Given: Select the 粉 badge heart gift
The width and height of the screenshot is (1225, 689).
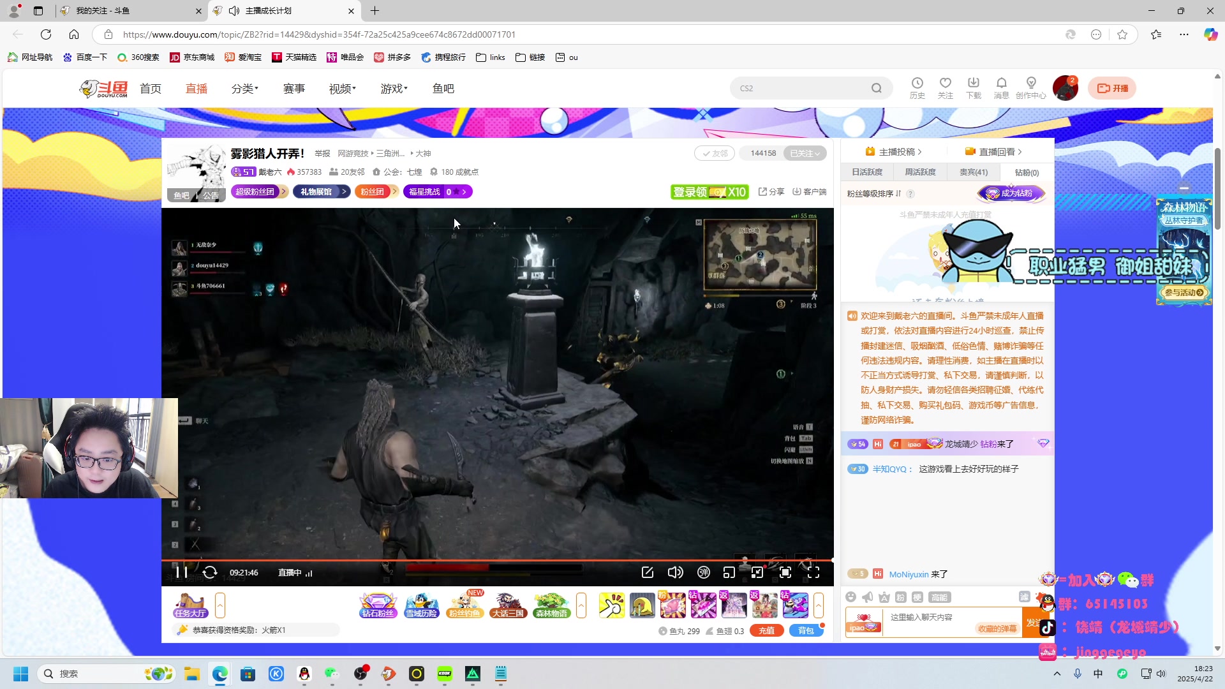Looking at the screenshot, I should [672, 605].
